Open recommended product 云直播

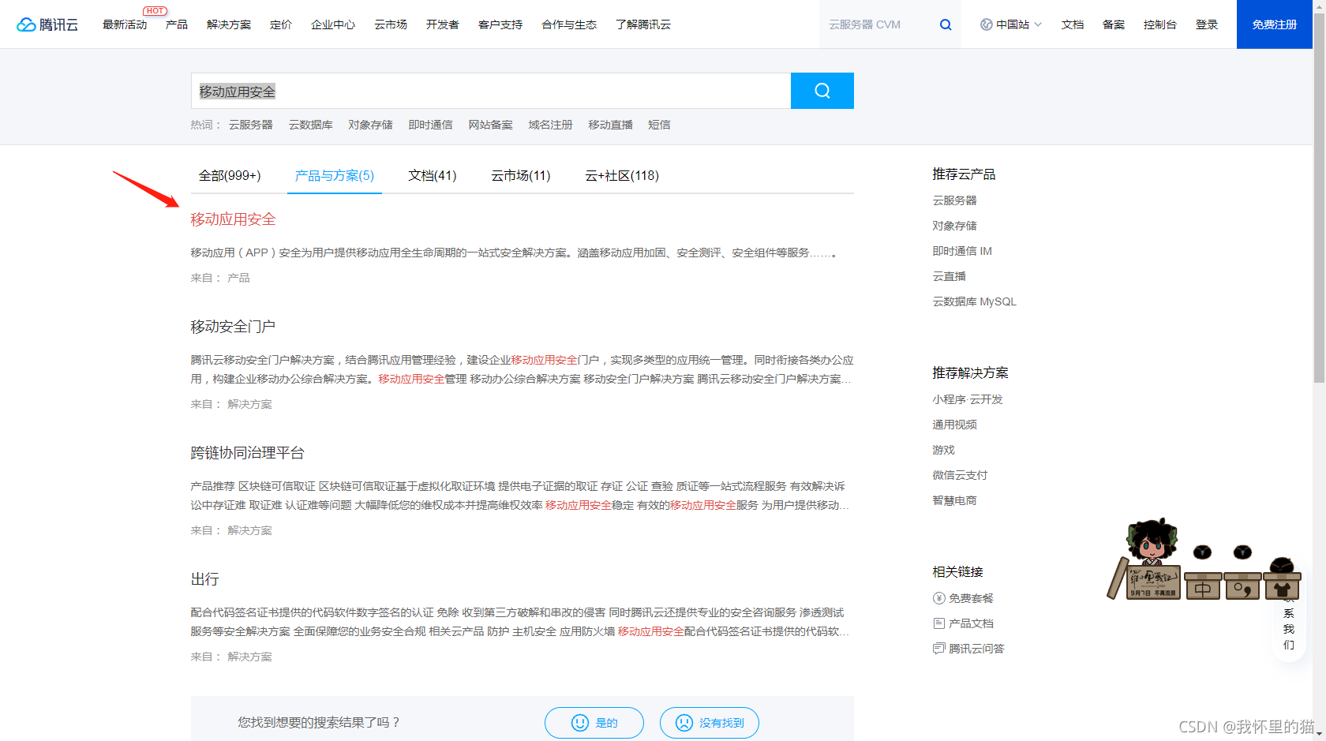[x=950, y=276]
